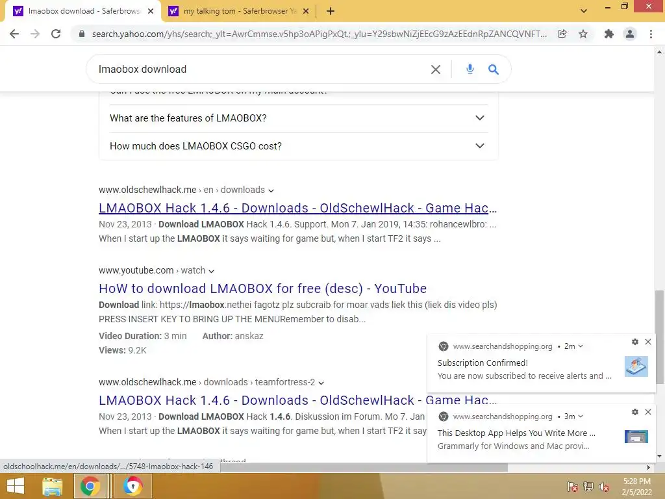The image size is (665, 499).
Task: Click the Subscription Confirmed notification thumbnail
Action: click(636, 366)
